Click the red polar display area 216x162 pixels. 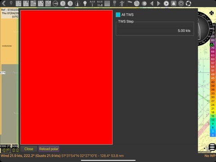67,77
